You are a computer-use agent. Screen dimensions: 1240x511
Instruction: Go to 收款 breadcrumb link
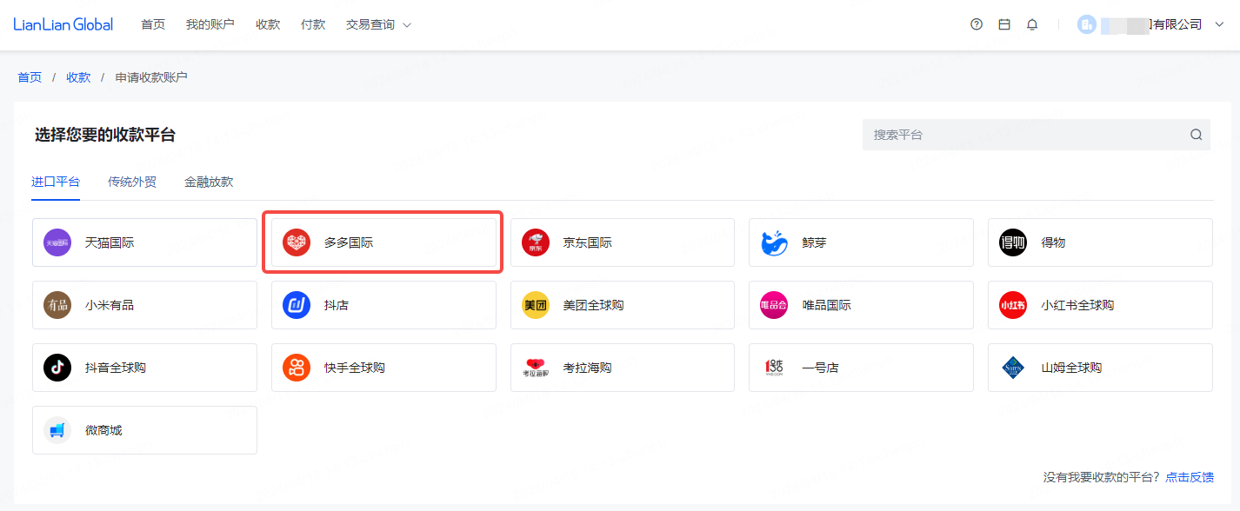pos(78,77)
